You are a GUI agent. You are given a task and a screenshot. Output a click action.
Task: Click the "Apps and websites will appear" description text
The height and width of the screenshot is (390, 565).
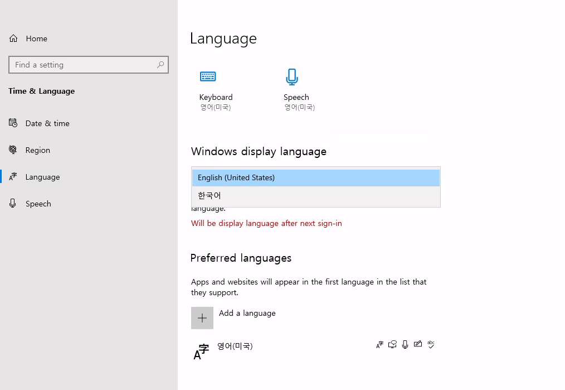pyautogui.click(x=309, y=287)
